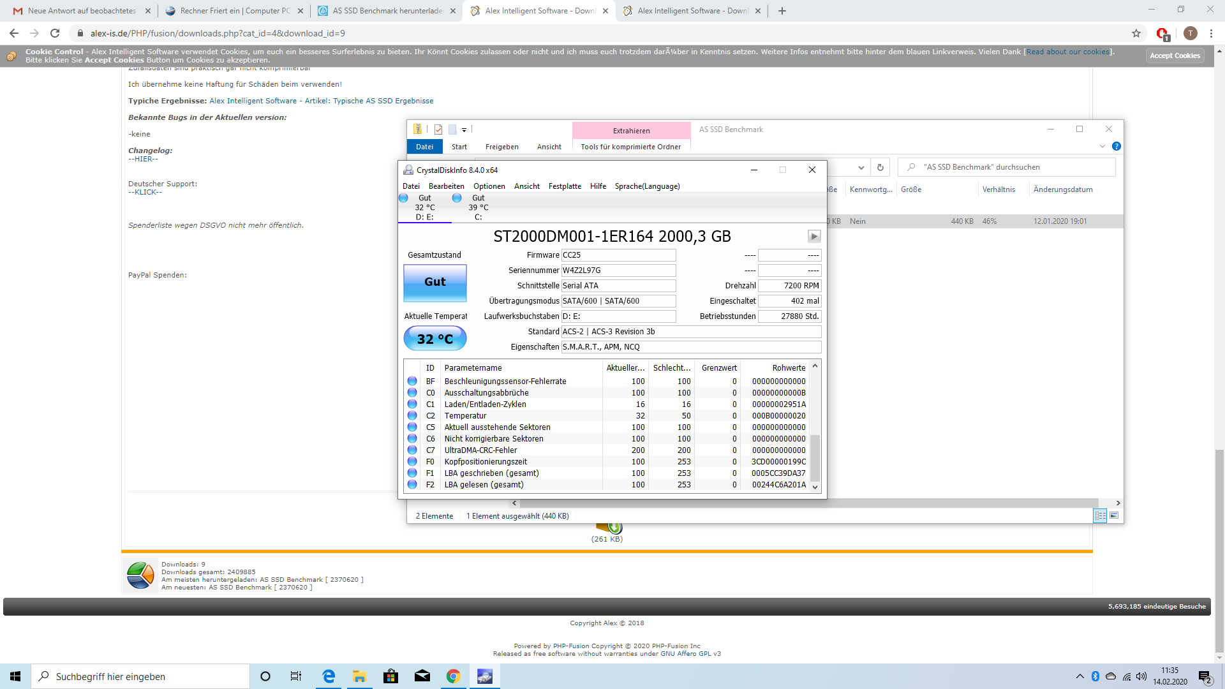Open Optionen menu in CrystalDiskInfo
The width and height of the screenshot is (1225, 689).
(x=489, y=186)
